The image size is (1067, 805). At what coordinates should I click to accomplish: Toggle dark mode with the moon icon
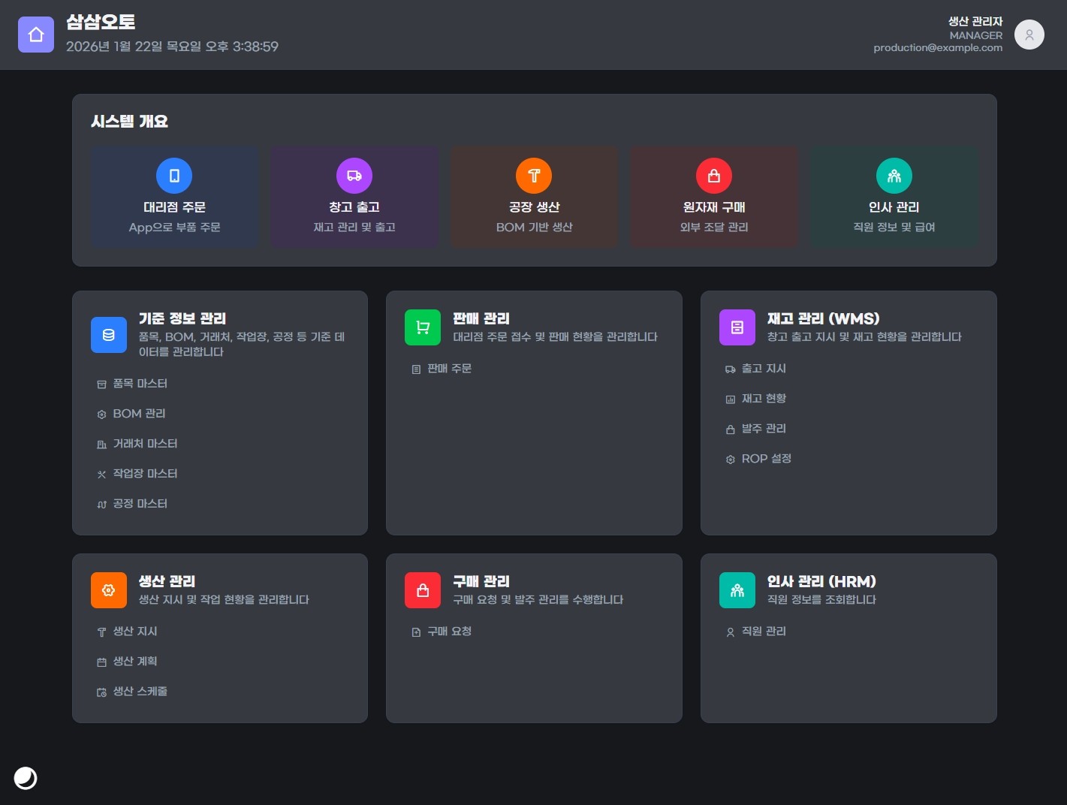click(x=26, y=778)
